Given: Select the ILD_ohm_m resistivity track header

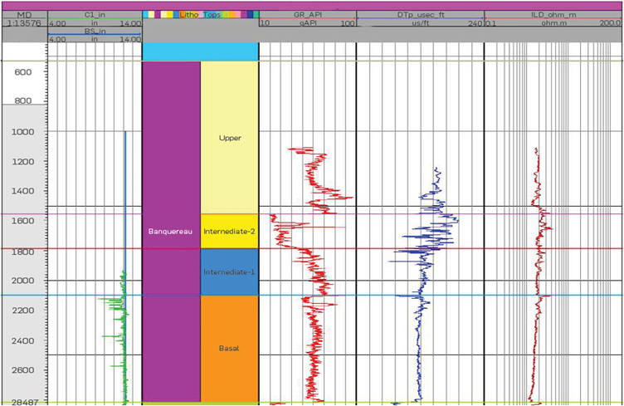Looking at the screenshot, I should pos(553,14).
